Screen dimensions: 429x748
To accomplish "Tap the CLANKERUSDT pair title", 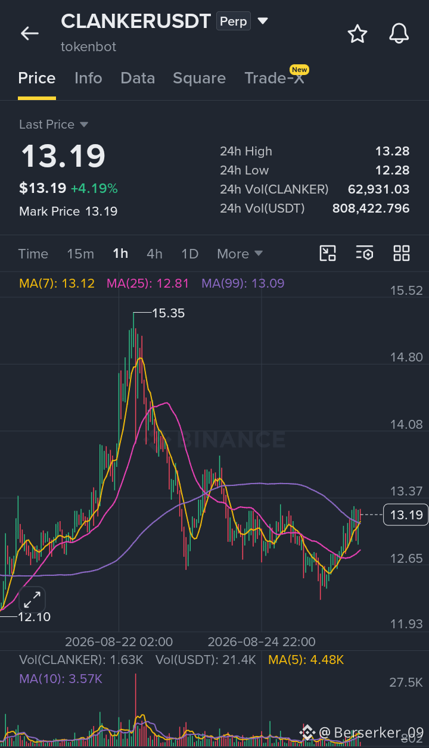I will click(x=136, y=21).
